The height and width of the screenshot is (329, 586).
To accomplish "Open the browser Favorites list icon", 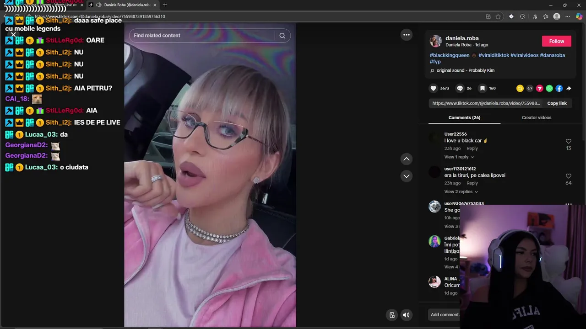I will pos(546,16).
